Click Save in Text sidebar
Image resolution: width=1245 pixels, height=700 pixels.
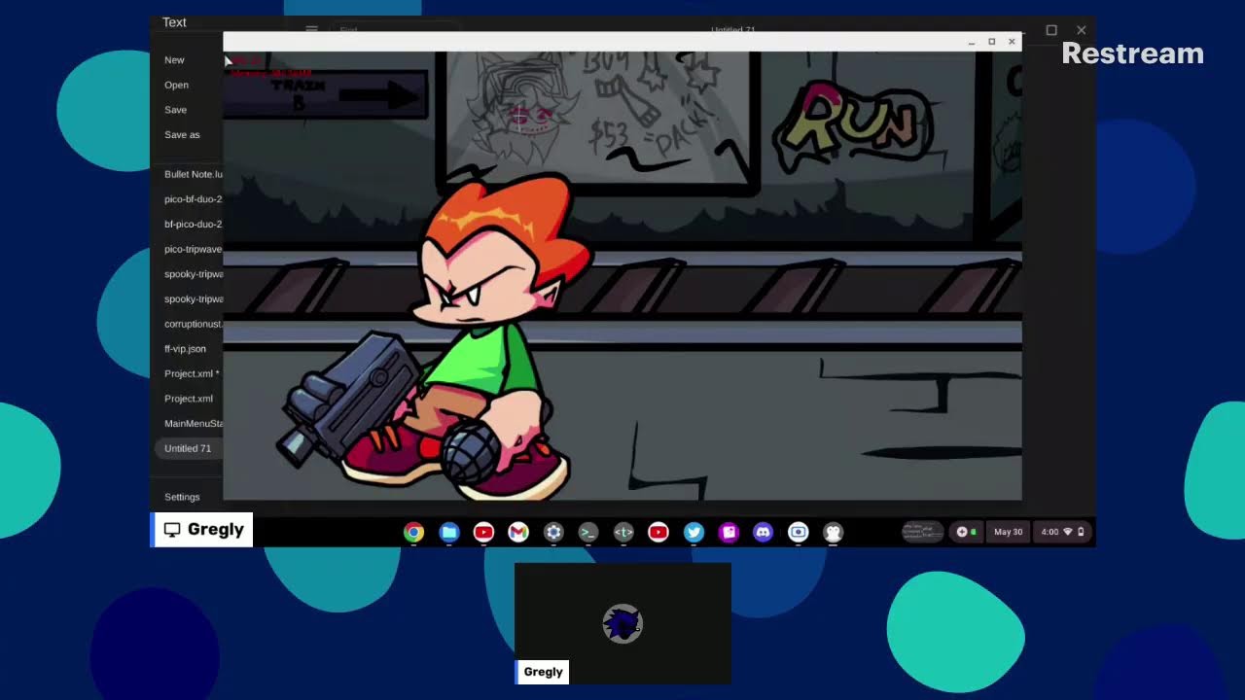pos(175,110)
